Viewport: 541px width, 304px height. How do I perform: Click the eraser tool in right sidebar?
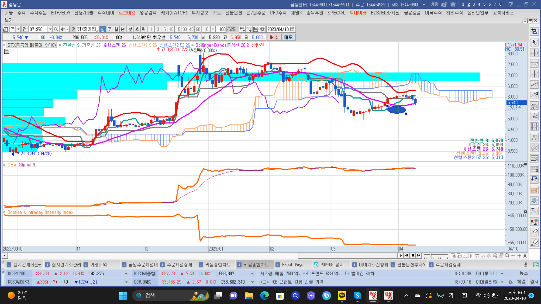pyautogui.click(x=534, y=232)
